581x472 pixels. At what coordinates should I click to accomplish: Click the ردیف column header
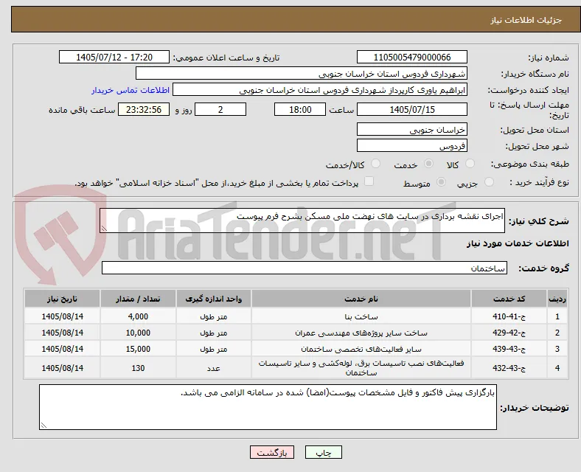pos(557,299)
